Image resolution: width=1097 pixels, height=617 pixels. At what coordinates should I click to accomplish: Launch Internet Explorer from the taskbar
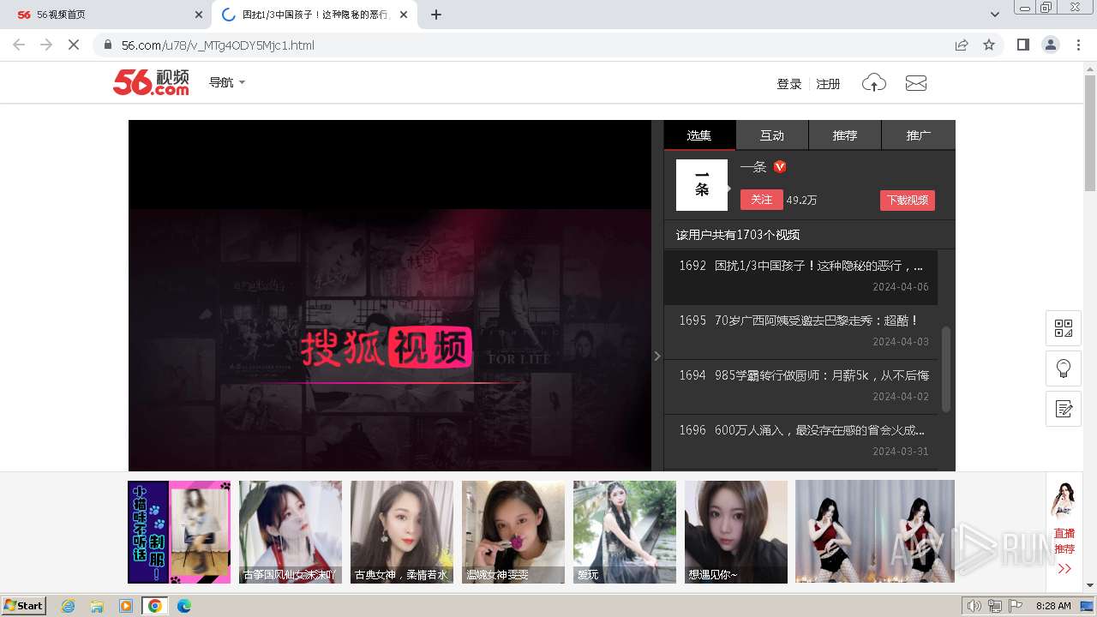tap(68, 606)
